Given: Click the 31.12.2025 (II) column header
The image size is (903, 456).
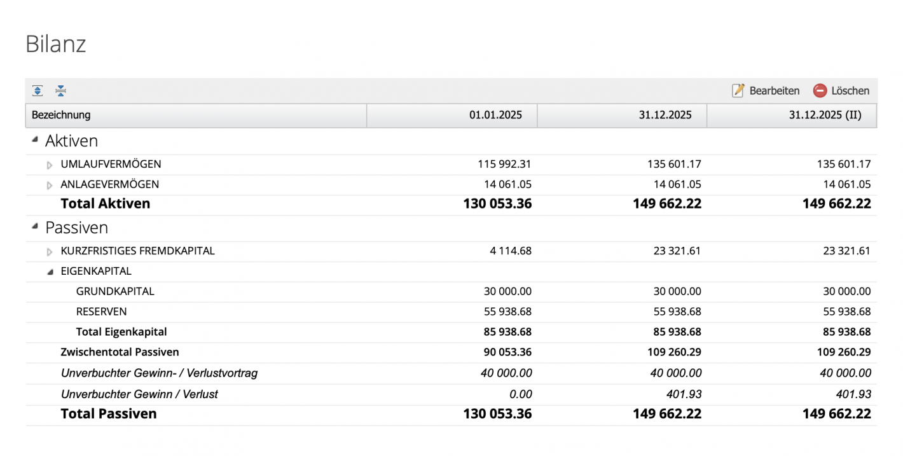Looking at the screenshot, I should click(792, 115).
